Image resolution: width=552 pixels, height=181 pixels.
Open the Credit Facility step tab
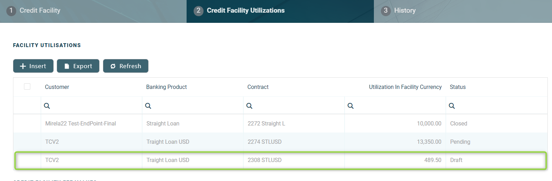[x=40, y=11]
